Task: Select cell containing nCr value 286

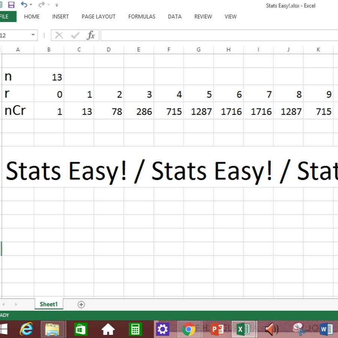Action: tap(139, 111)
